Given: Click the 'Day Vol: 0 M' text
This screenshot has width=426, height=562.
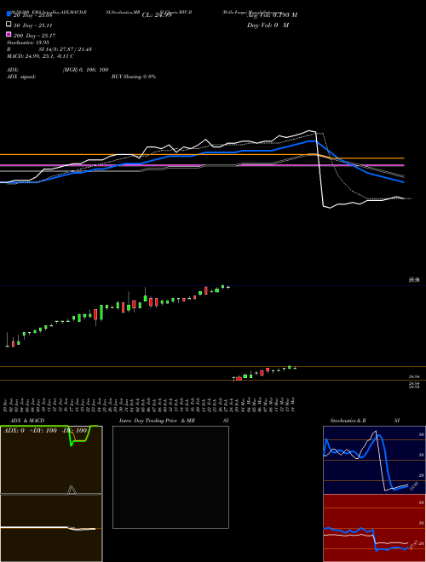Looking at the screenshot, I should pyautogui.click(x=268, y=25).
